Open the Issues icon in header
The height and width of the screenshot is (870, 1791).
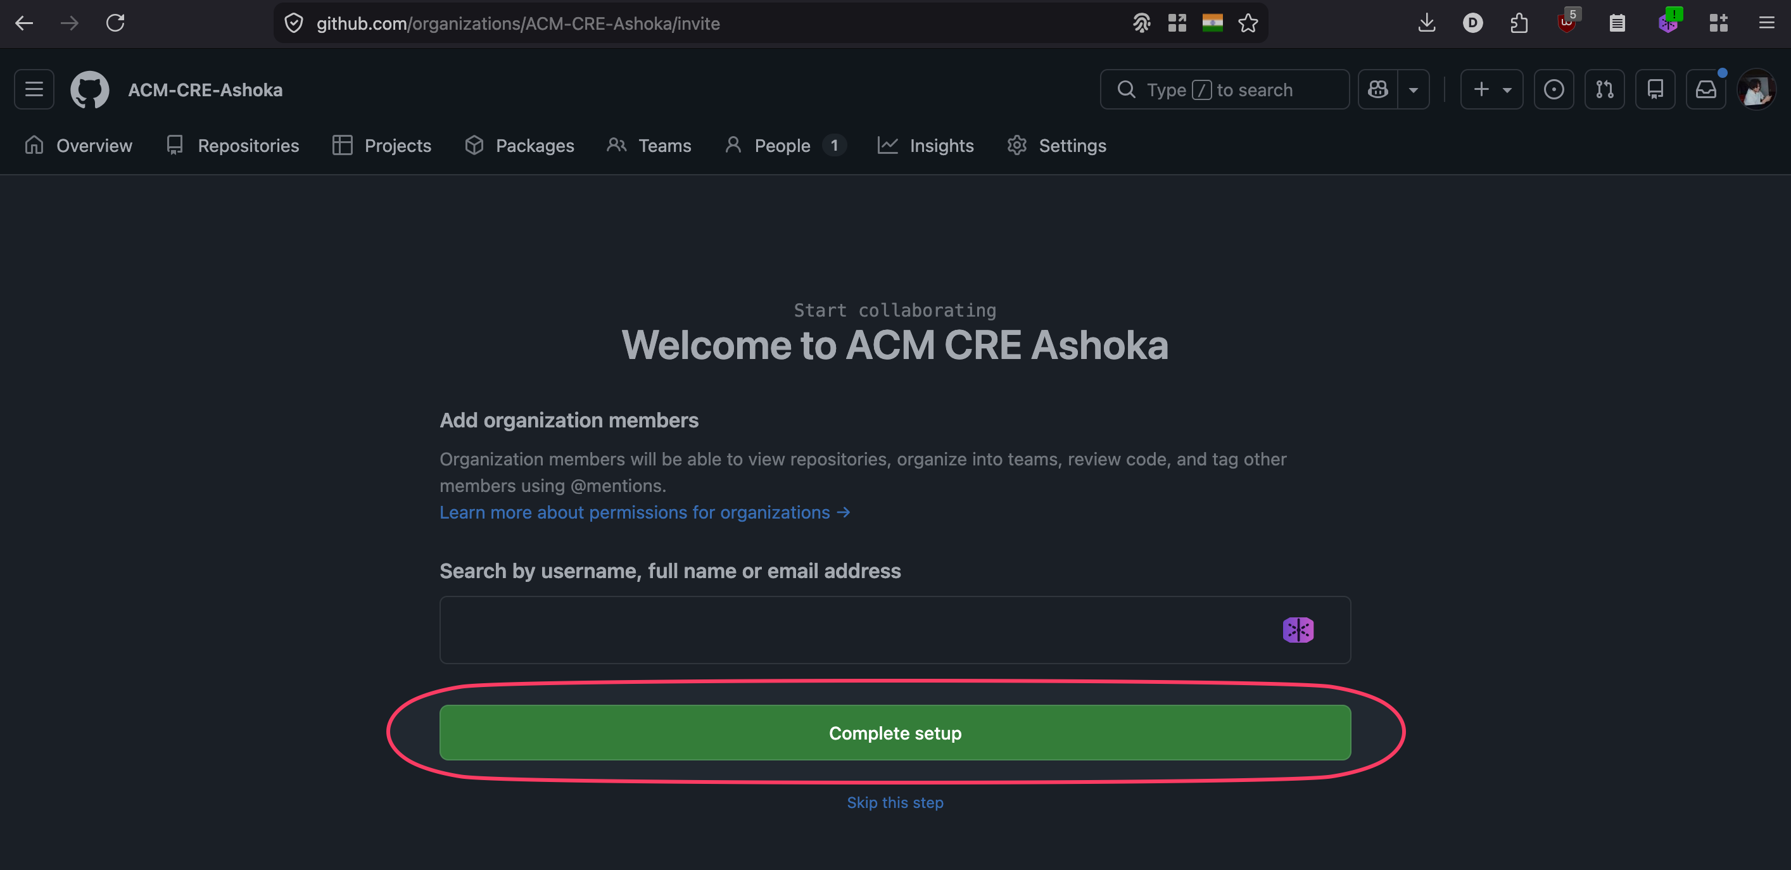coord(1554,89)
